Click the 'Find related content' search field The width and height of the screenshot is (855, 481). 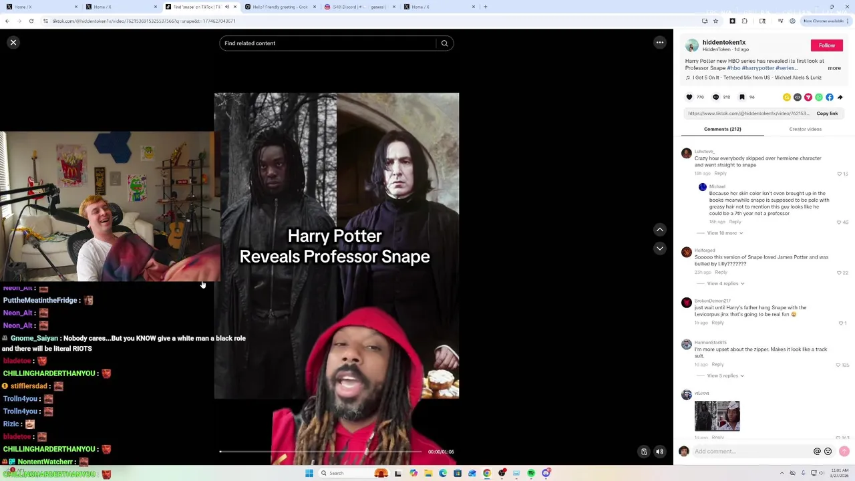pos(327,43)
